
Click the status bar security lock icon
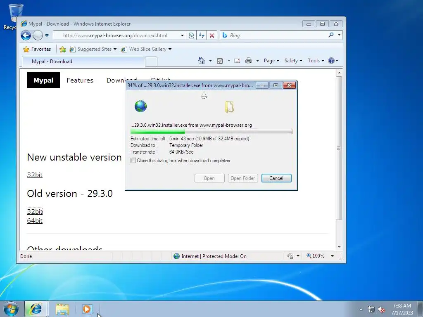[x=290, y=256]
